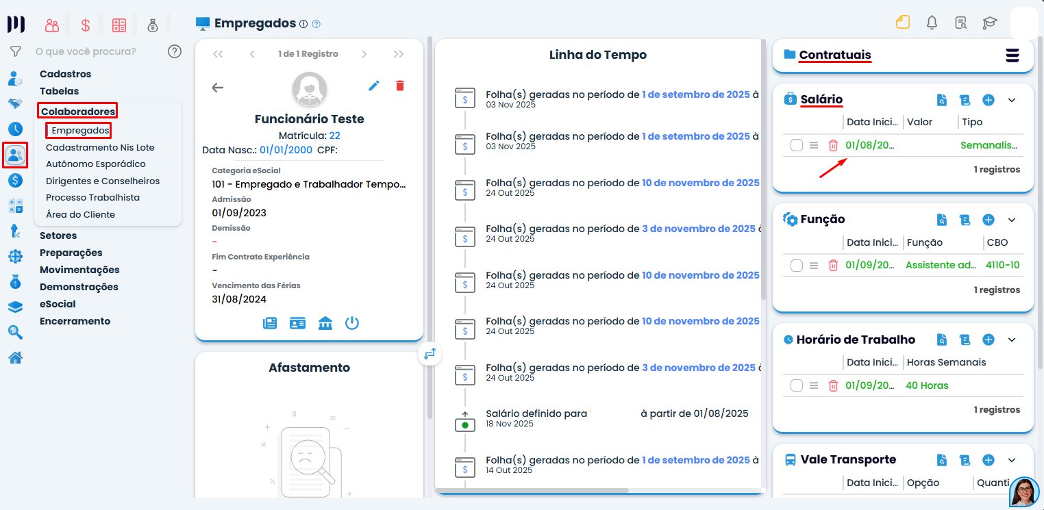The height and width of the screenshot is (510, 1044).
Task: Expand the Tabelas menu
Action: 59,91
